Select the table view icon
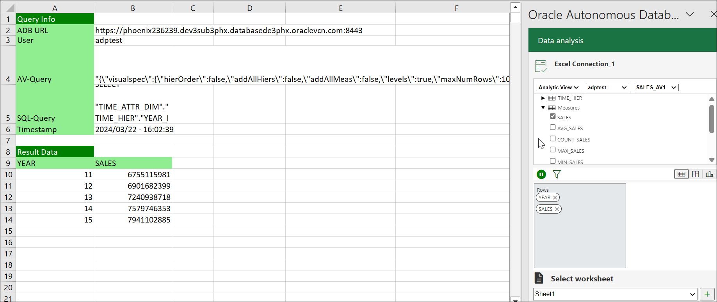The width and height of the screenshot is (717, 302). tap(681, 174)
